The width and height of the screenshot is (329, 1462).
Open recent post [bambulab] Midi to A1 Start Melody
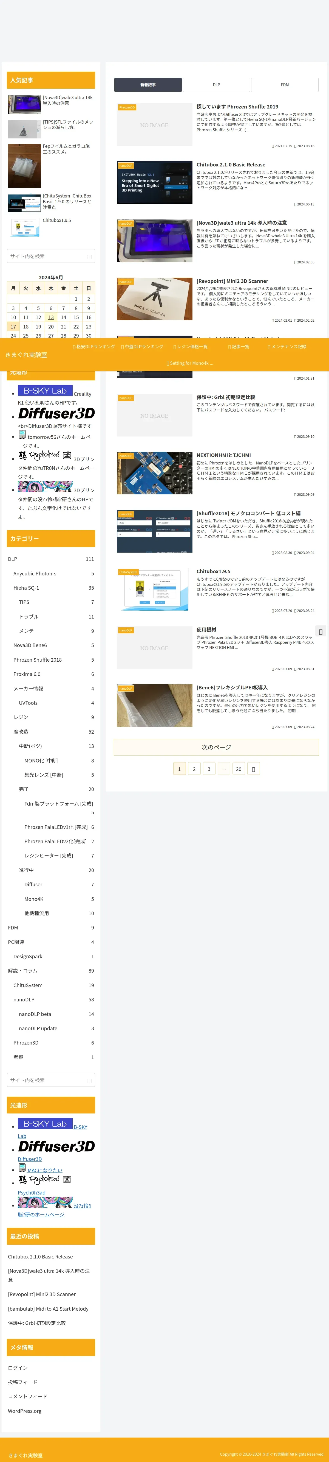pos(48,1309)
